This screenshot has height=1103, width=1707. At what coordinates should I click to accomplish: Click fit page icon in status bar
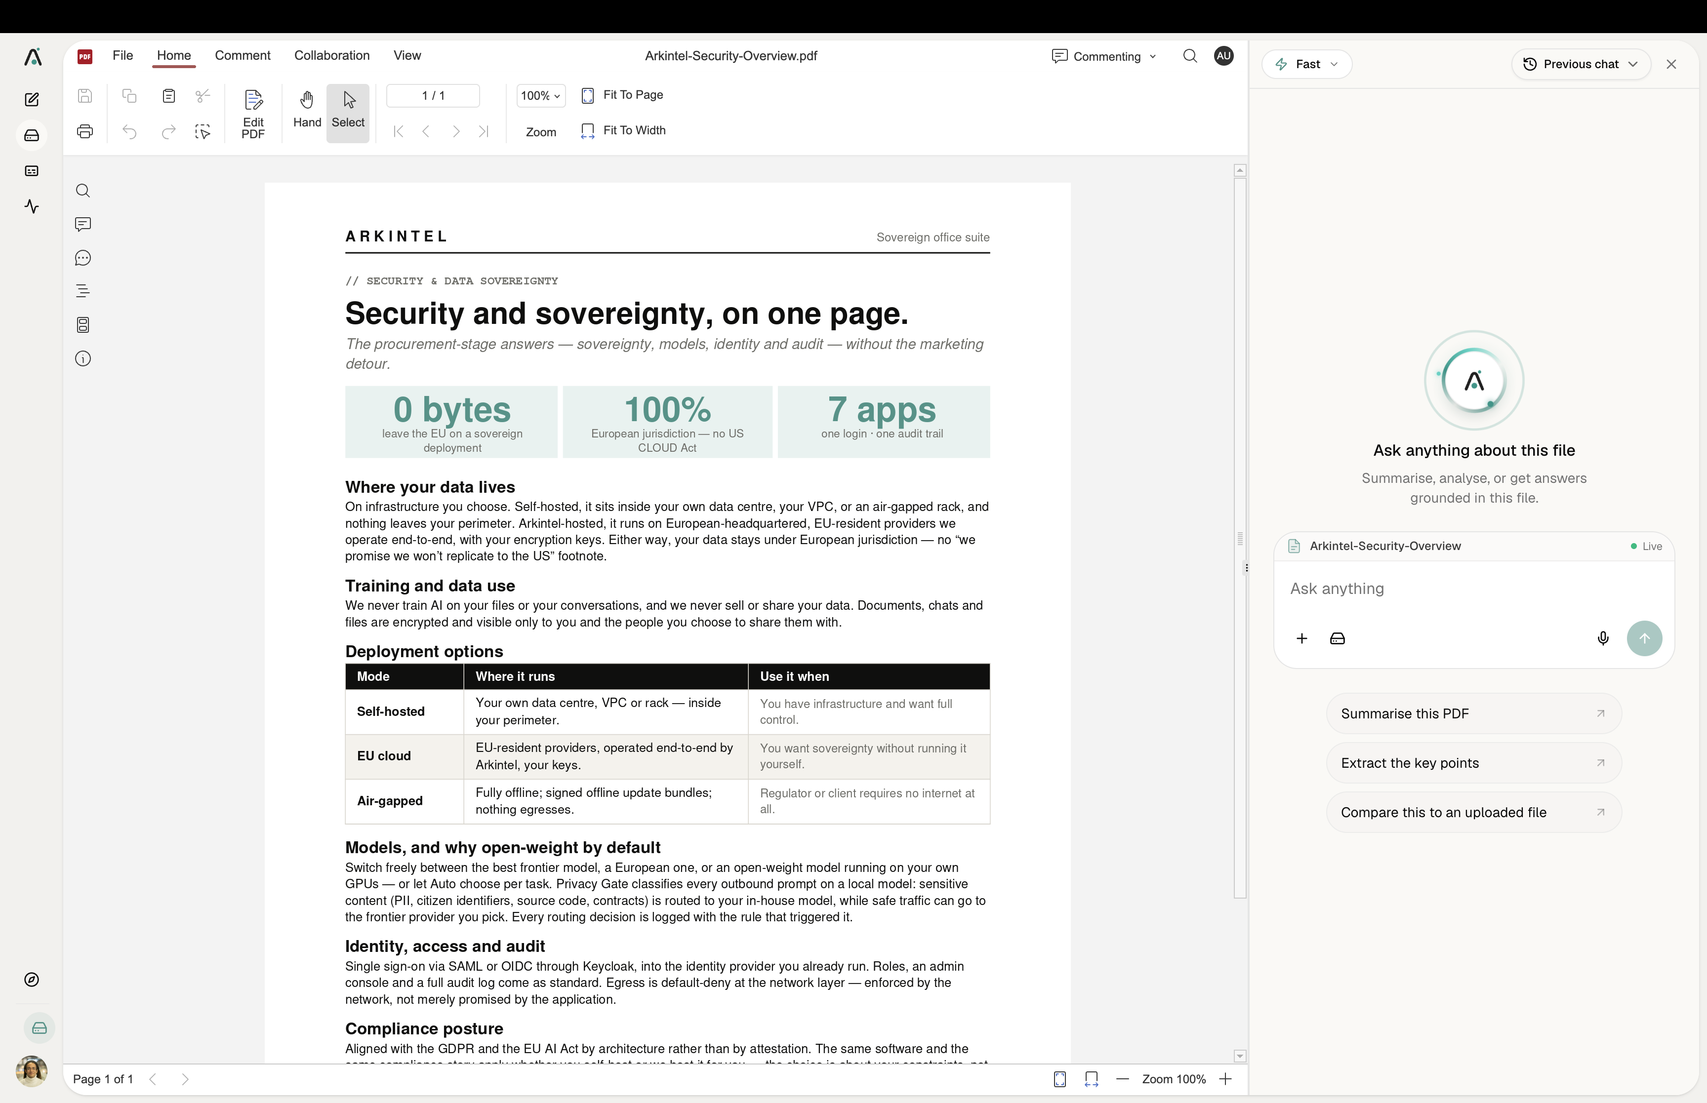point(1060,1079)
